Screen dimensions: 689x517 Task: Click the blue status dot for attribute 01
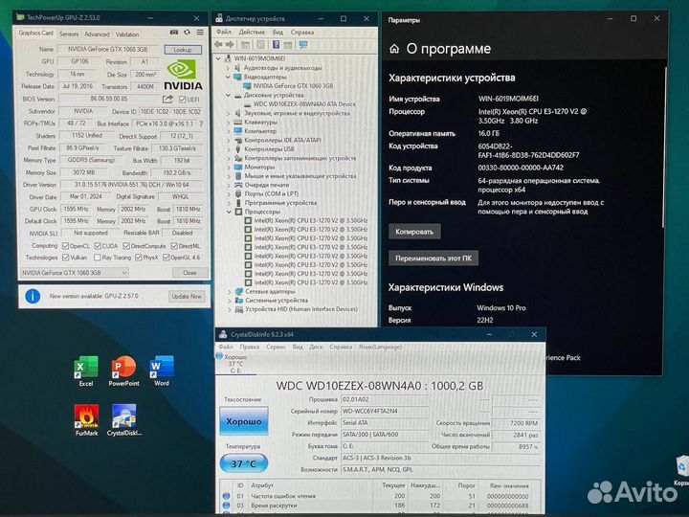click(226, 496)
